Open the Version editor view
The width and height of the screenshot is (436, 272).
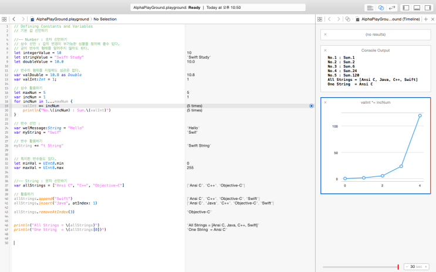[x=392, y=8]
